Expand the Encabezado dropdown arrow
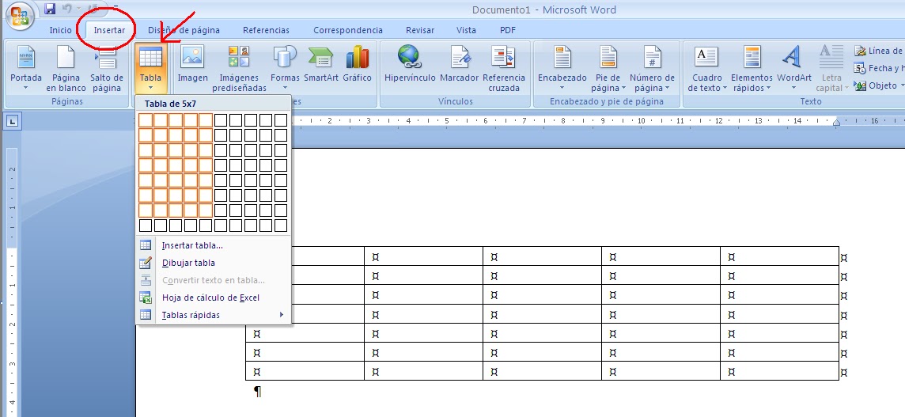Screen dimensions: 905x417 (x=562, y=88)
